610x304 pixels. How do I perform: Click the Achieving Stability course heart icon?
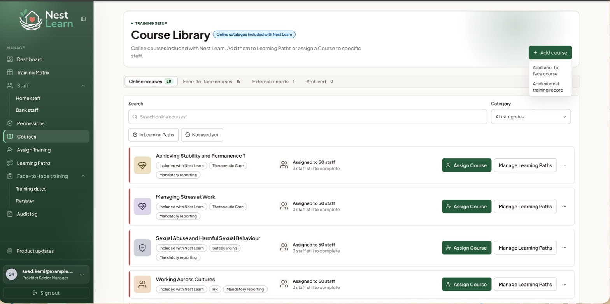click(x=142, y=165)
